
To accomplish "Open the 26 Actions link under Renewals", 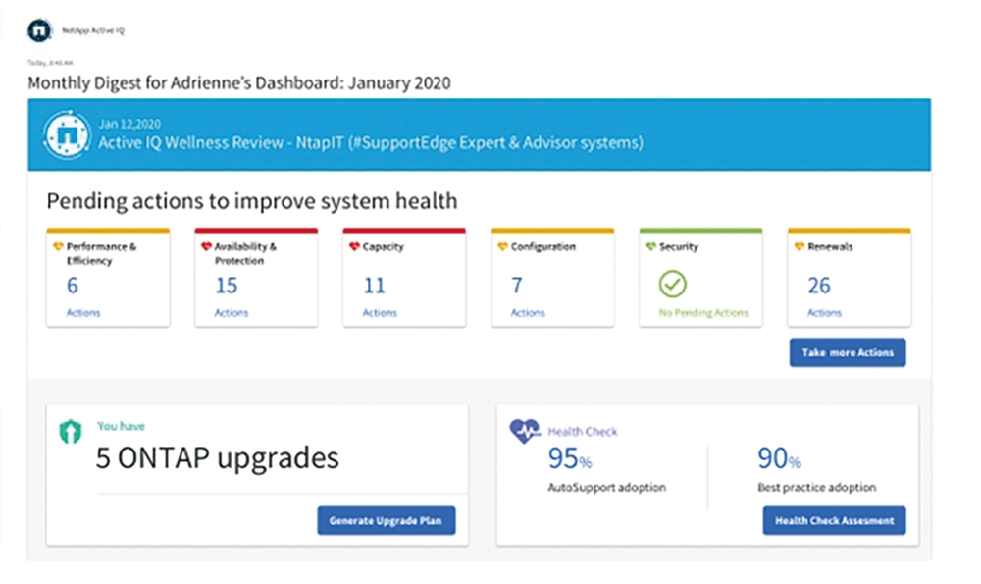I will pyautogui.click(x=824, y=312).
